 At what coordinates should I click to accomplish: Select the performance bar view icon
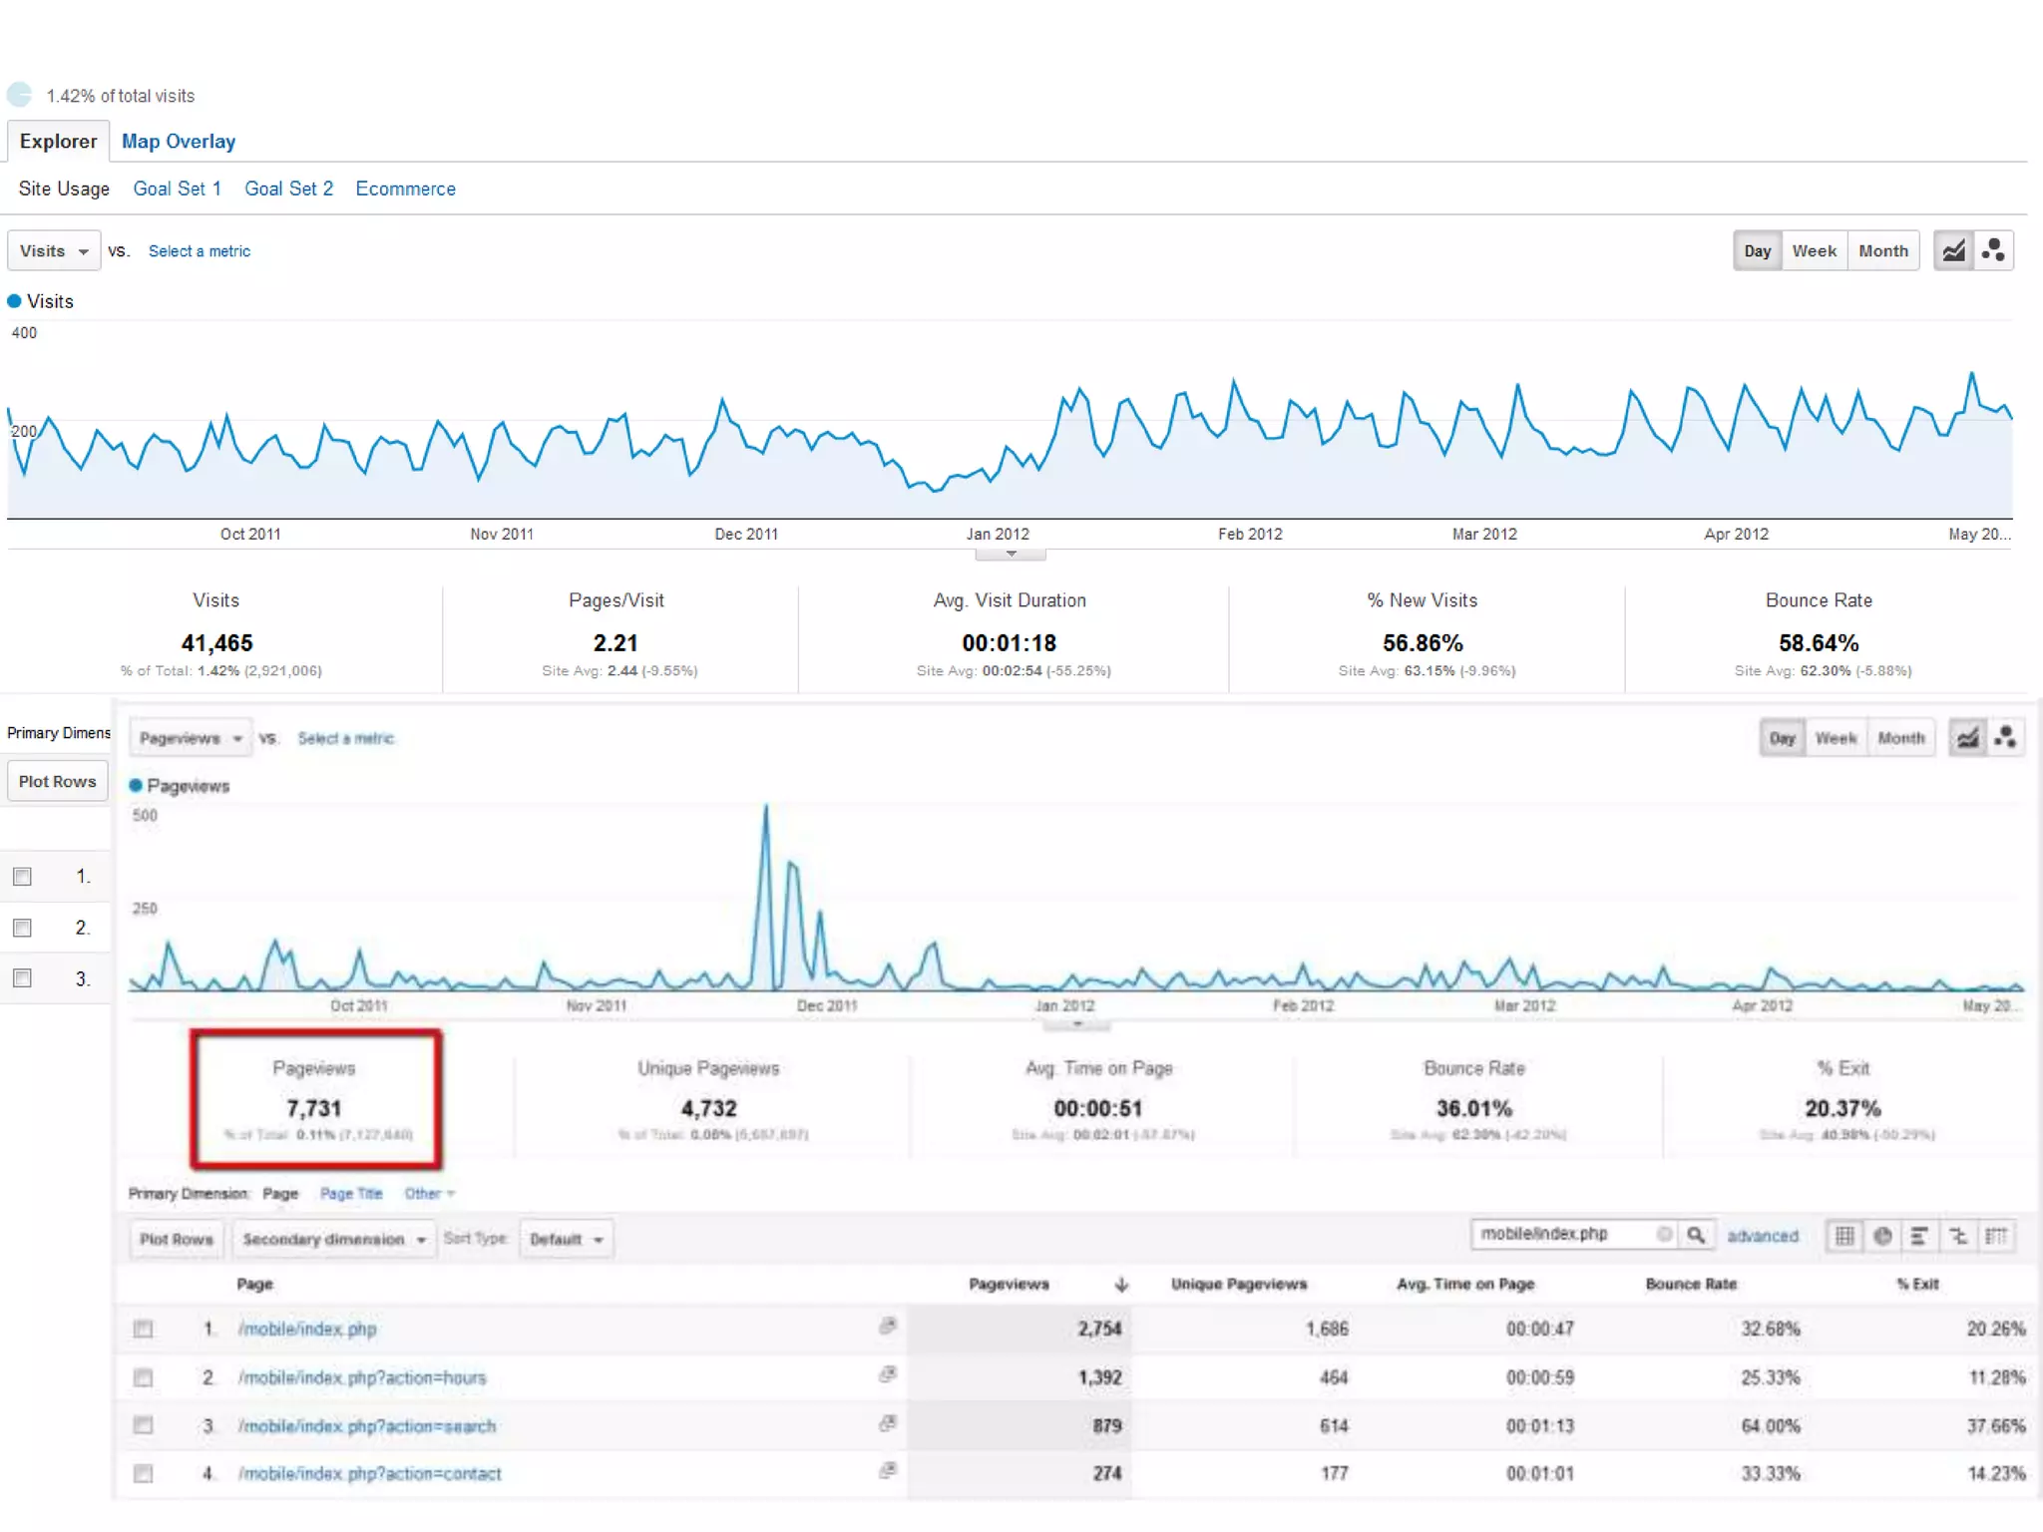click(1919, 1236)
